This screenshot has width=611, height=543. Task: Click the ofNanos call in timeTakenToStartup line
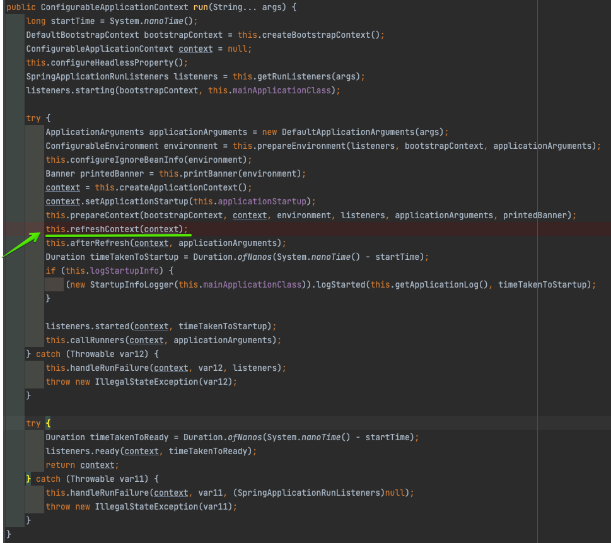pos(255,257)
